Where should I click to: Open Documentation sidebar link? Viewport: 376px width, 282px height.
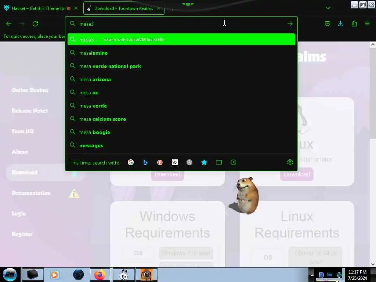[31, 193]
